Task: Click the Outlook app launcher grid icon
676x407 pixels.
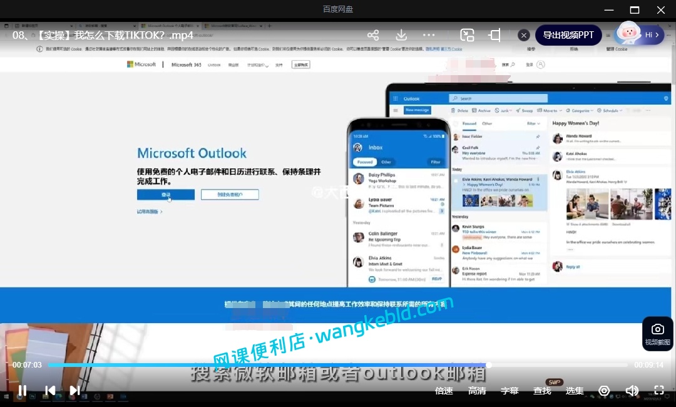Action: [396, 99]
